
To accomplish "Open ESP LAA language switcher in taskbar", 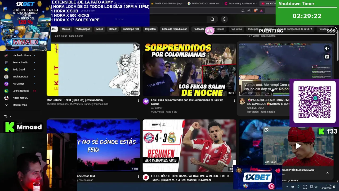I will [x=305, y=187].
